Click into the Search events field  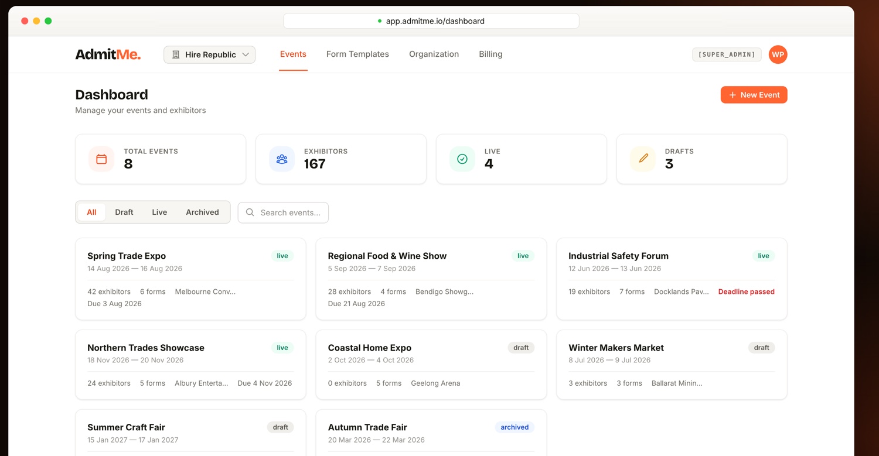[283, 212]
